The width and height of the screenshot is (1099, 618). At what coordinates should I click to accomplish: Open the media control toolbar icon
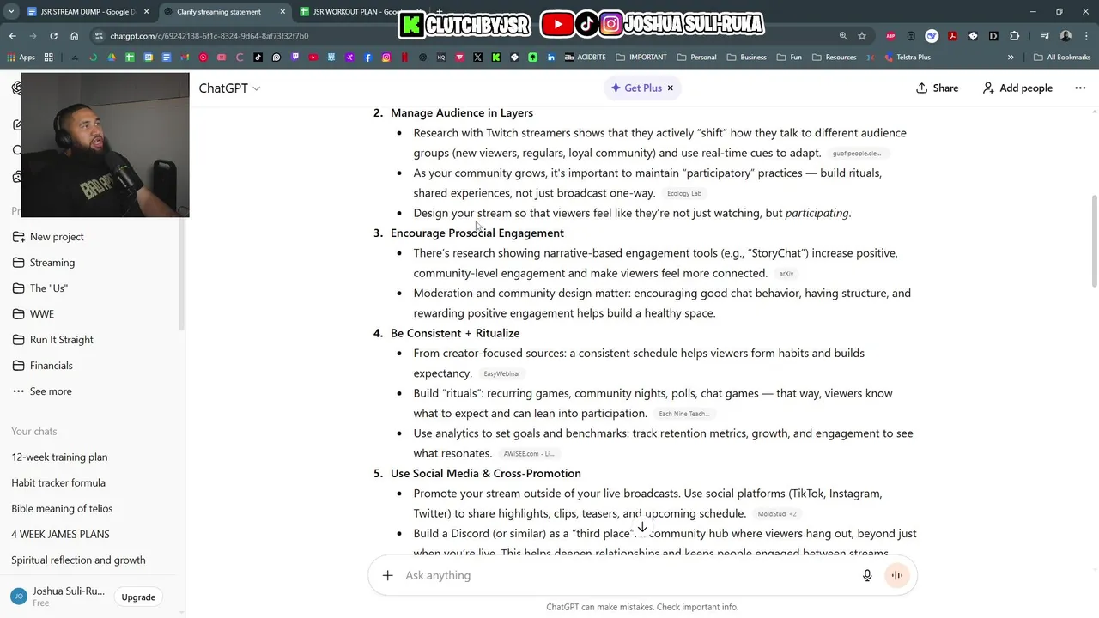[1045, 36]
